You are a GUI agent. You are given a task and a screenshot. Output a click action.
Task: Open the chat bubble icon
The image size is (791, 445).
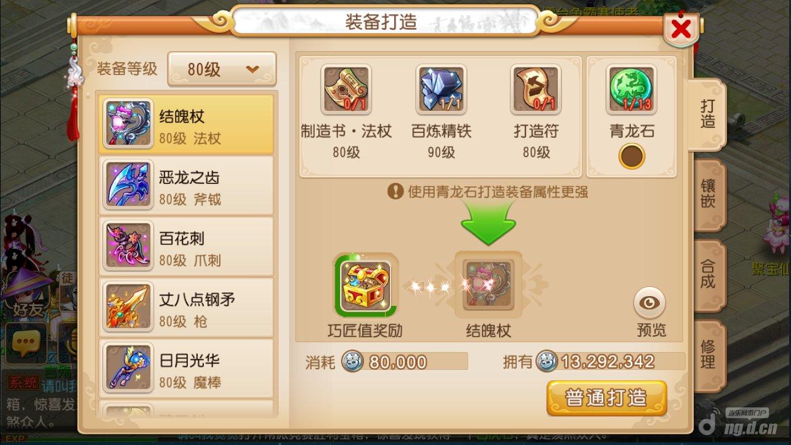click(x=26, y=343)
